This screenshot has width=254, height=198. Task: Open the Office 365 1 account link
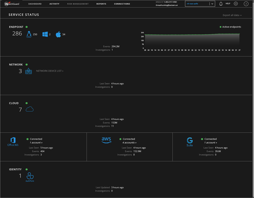point(36,143)
